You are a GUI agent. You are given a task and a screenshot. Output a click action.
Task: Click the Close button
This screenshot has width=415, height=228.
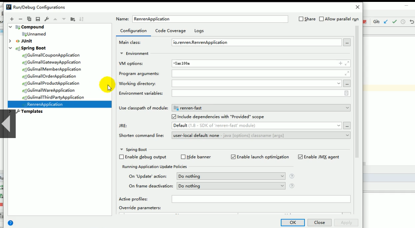(x=319, y=222)
